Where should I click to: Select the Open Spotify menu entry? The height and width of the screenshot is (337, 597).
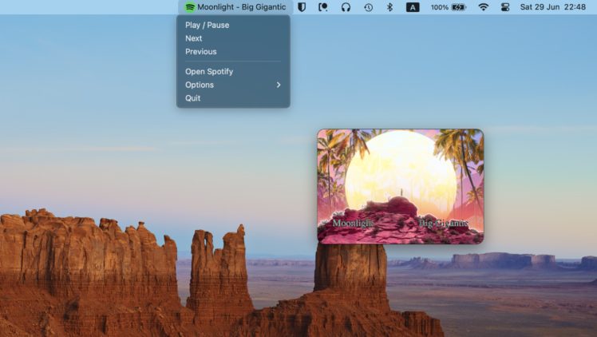(x=209, y=72)
